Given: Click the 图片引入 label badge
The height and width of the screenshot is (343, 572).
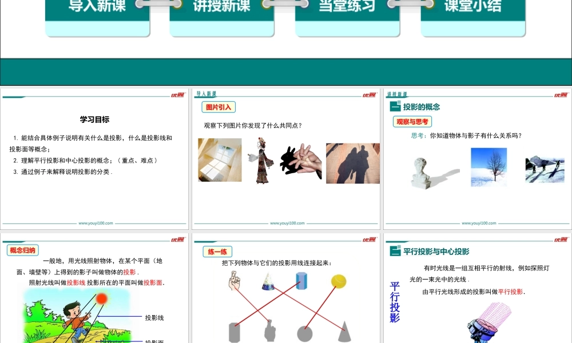Looking at the screenshot, I should click(219, 107).
